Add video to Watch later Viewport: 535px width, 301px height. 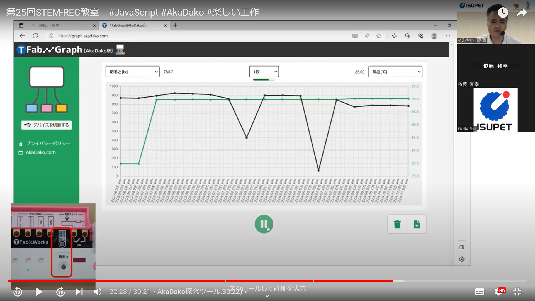(503, 12)
